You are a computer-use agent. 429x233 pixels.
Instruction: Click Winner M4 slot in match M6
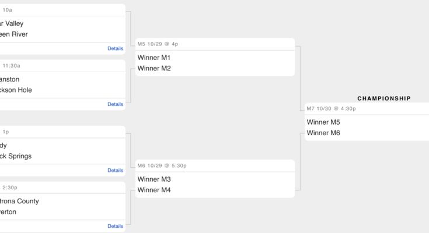154,190
